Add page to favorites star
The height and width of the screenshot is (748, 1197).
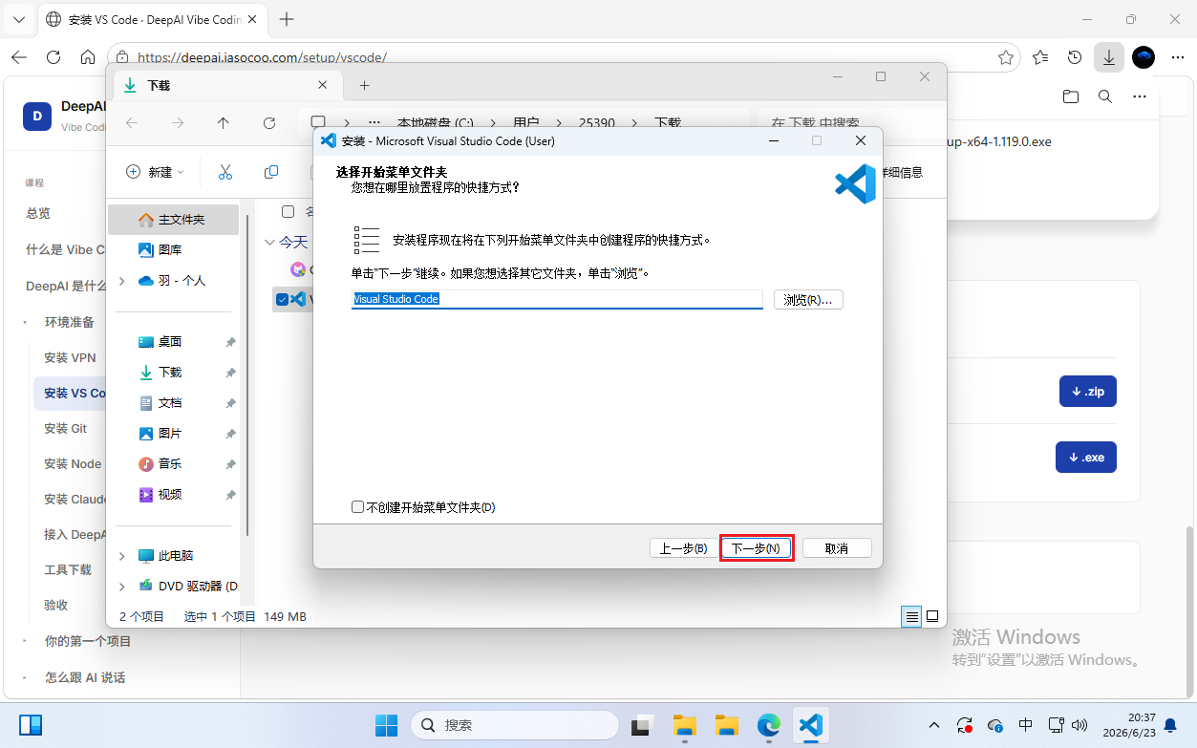1006,57
